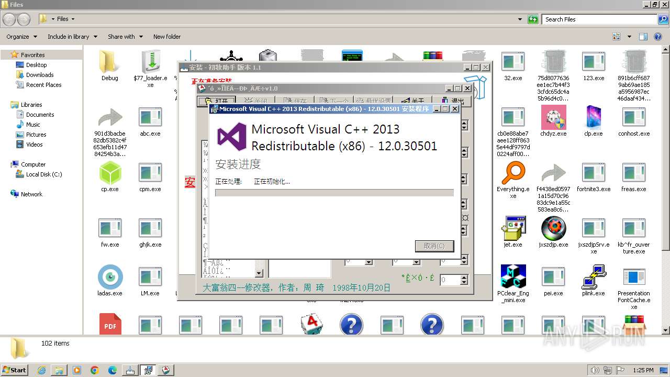The image size is (670, 377).
Task: Open Desktop under Favorites
Action: tap(36, 65)
